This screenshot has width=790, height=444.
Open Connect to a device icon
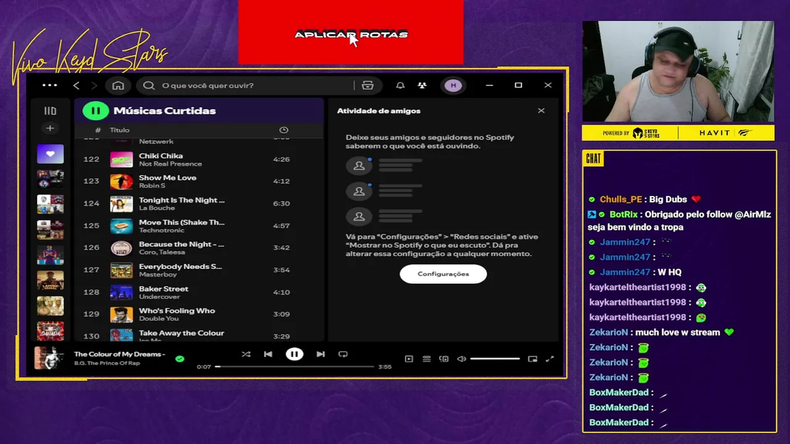[444, 359]
